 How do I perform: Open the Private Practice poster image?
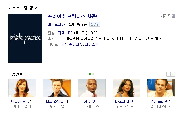25,38
